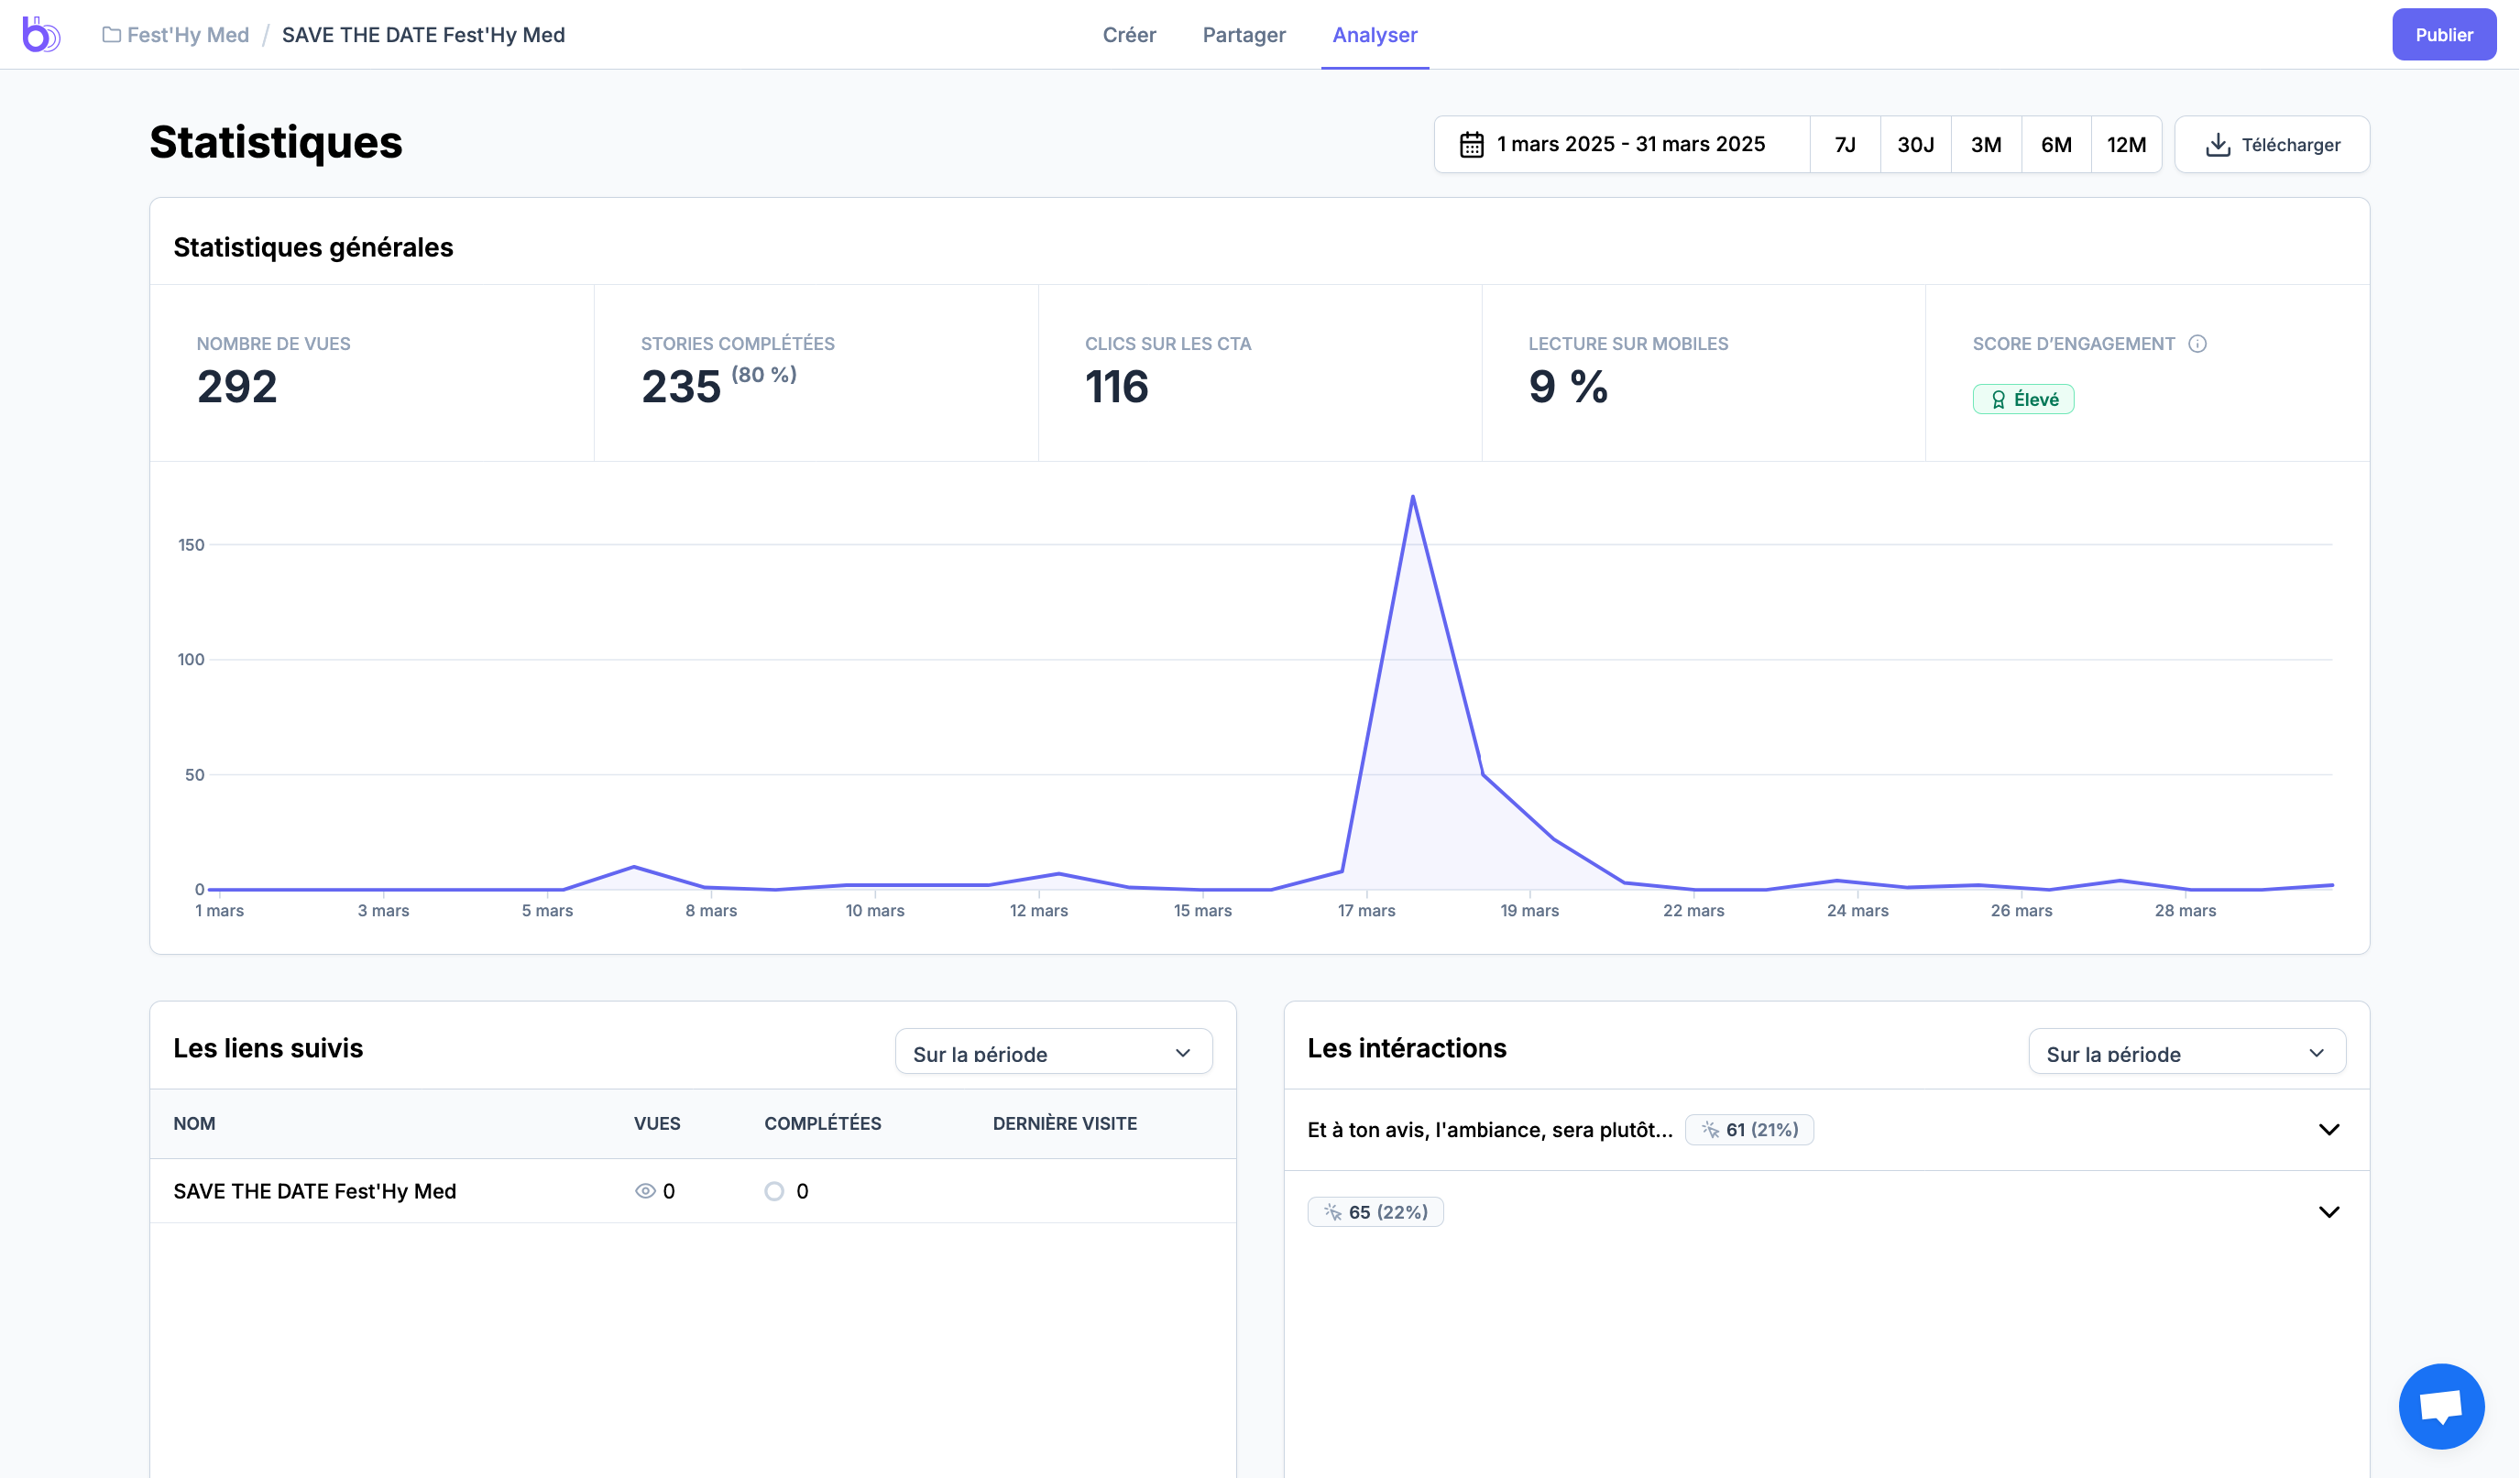Click the app logo icon
The width and height of the screenshot is (2520, 1478).
(x=41, y=34)
